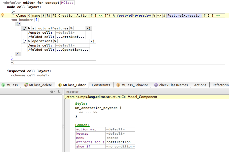Image resolution: width=229 pixels, height=152 pixels.
Task: Select the structuralFeatures collection cell
Action: [50, 28]
